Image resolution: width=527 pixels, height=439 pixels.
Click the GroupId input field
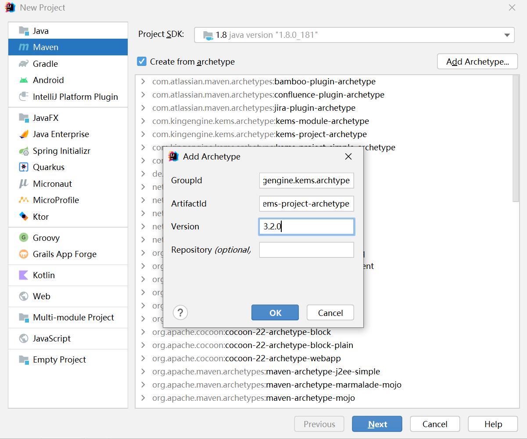(306, 180)
